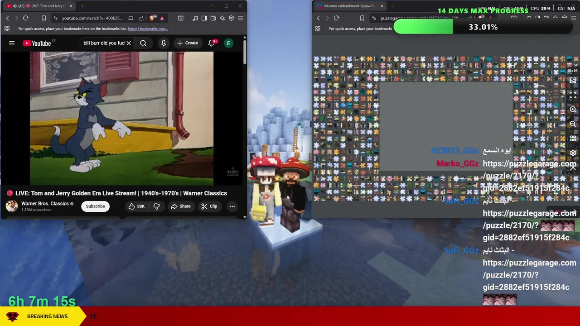Click the YouTube search box
This screenshot has width=580, height=326.
(104, 43)
